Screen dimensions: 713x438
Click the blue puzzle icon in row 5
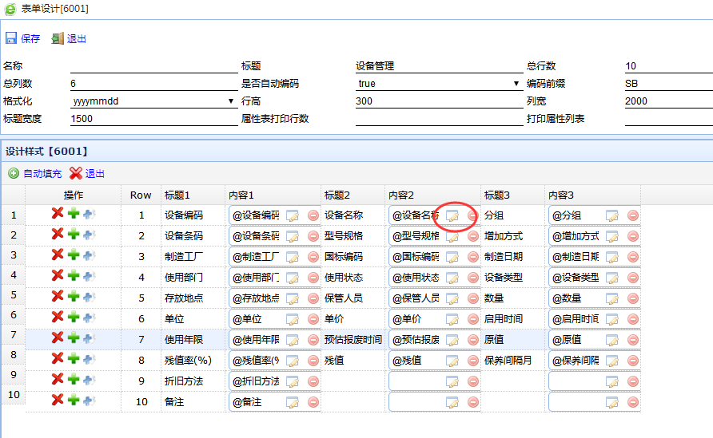(x=89, y=297)
